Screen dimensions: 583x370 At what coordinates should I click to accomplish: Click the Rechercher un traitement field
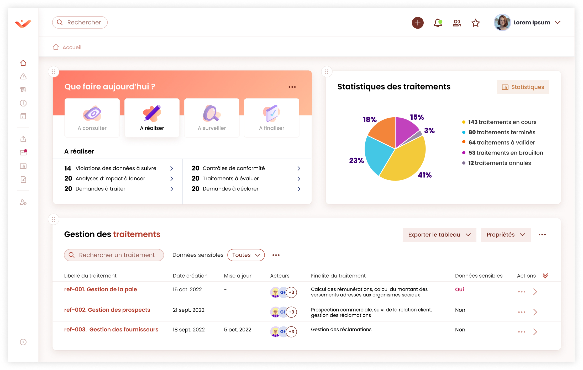[x=114, y=255]
